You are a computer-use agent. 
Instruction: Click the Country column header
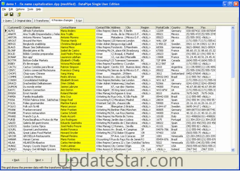(178, 27)
